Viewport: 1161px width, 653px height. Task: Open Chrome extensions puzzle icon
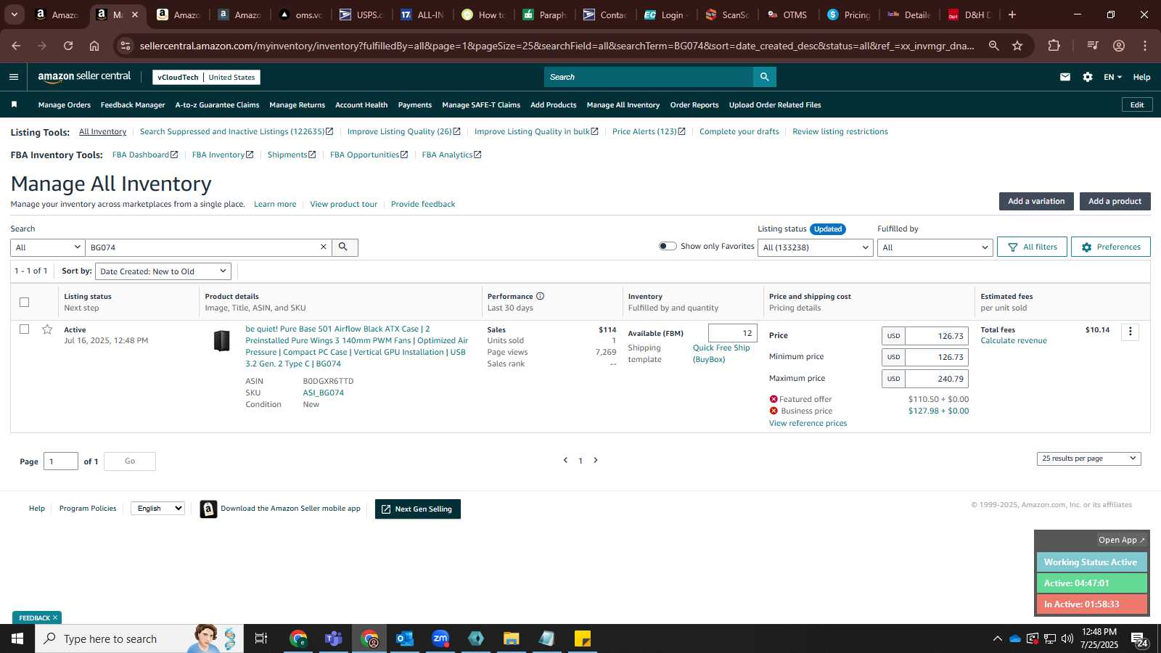(1054, 46)
